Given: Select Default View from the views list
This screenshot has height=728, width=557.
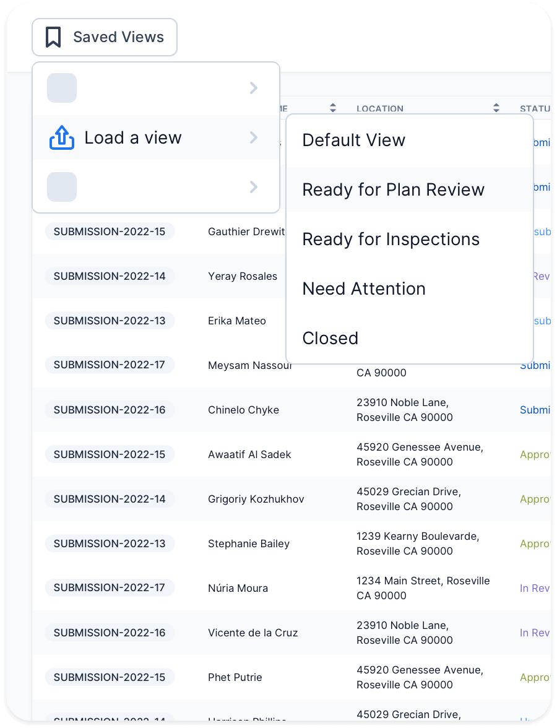Looking at the screenshot, I should 354,140.
